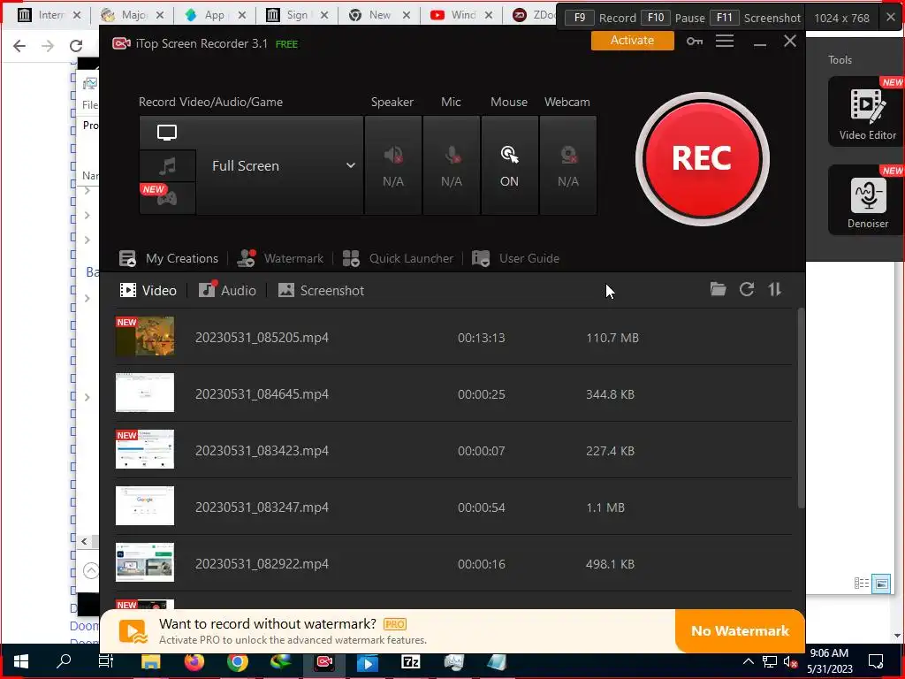Click the orange Activate button
Viewport: 905px width, 679px height.
click(x=632, y=41)
